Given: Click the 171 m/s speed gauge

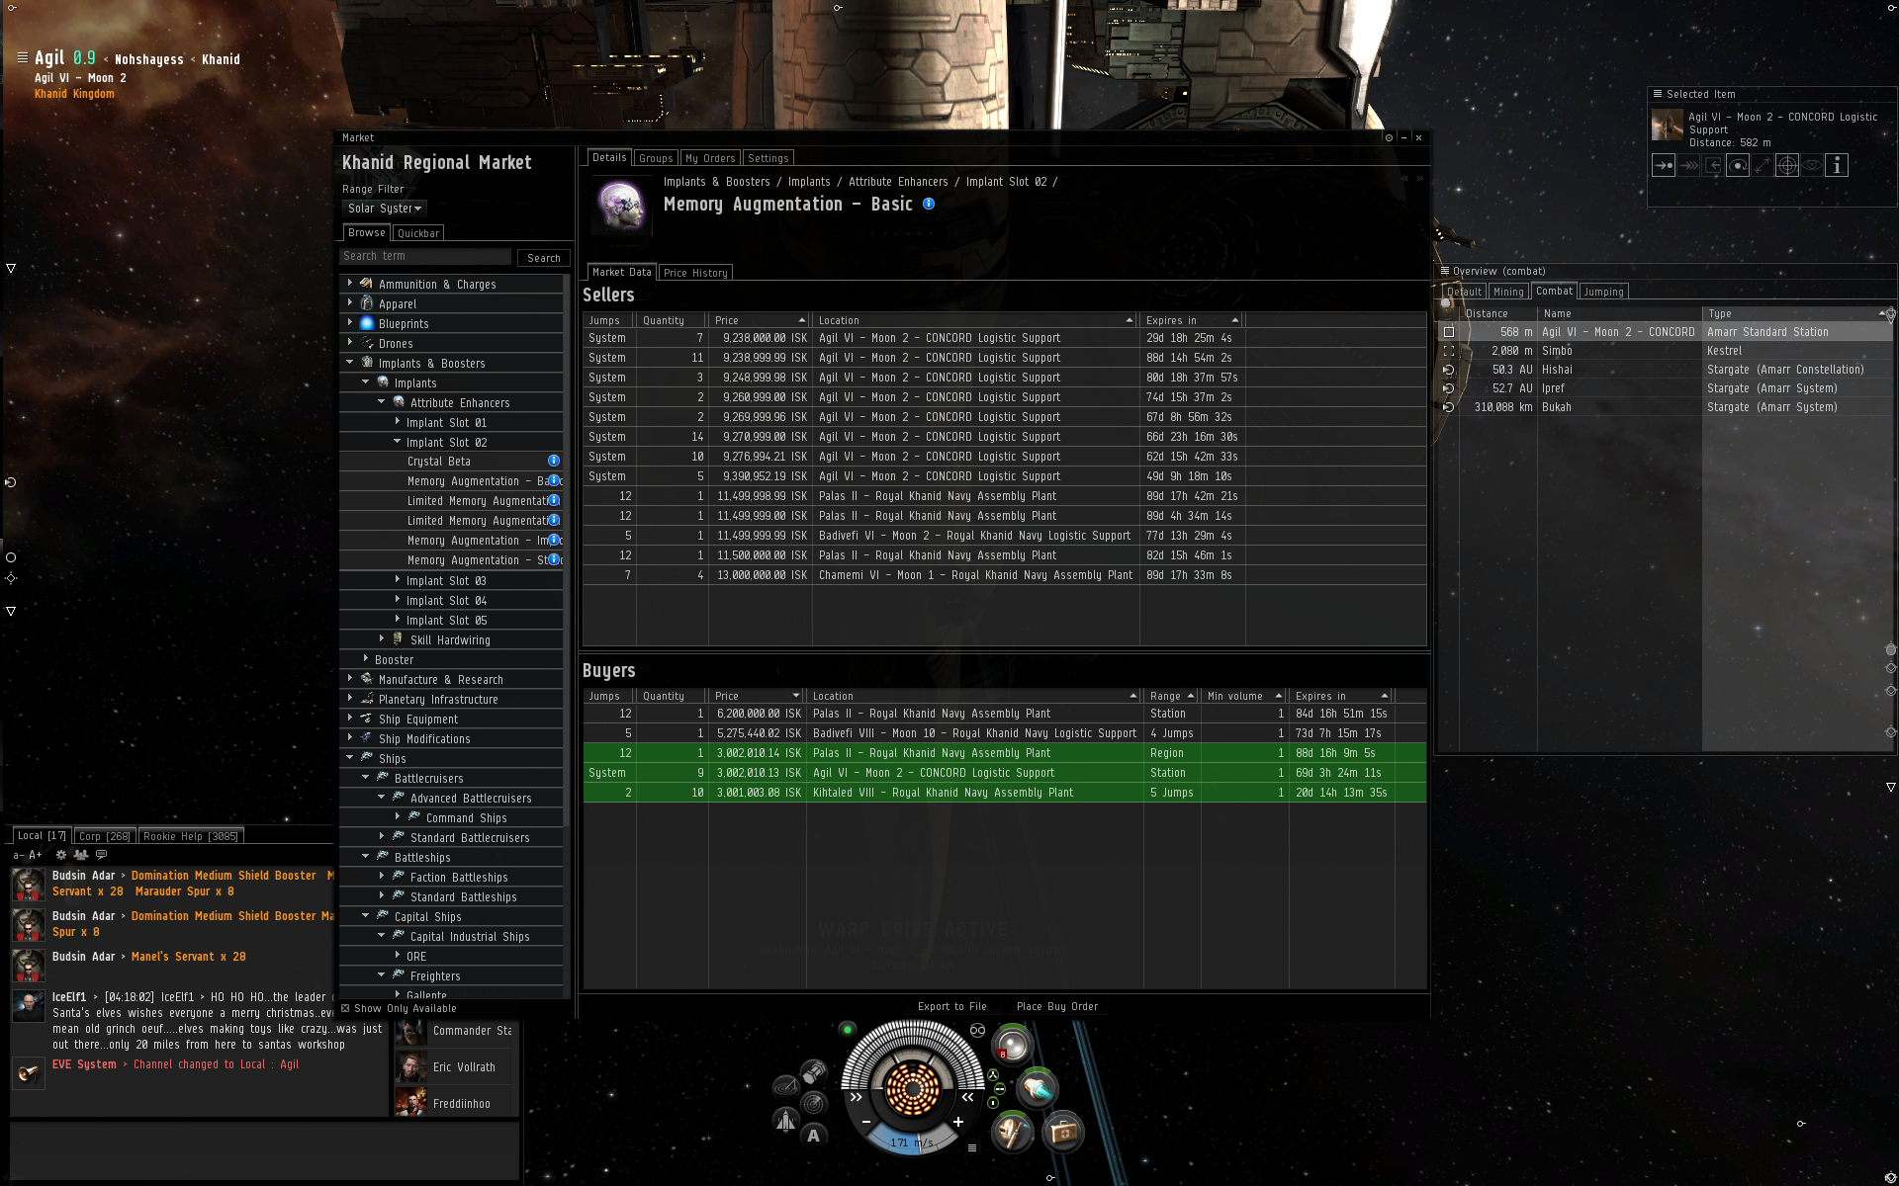Looking at the screenshot, I should point(911,1142).
